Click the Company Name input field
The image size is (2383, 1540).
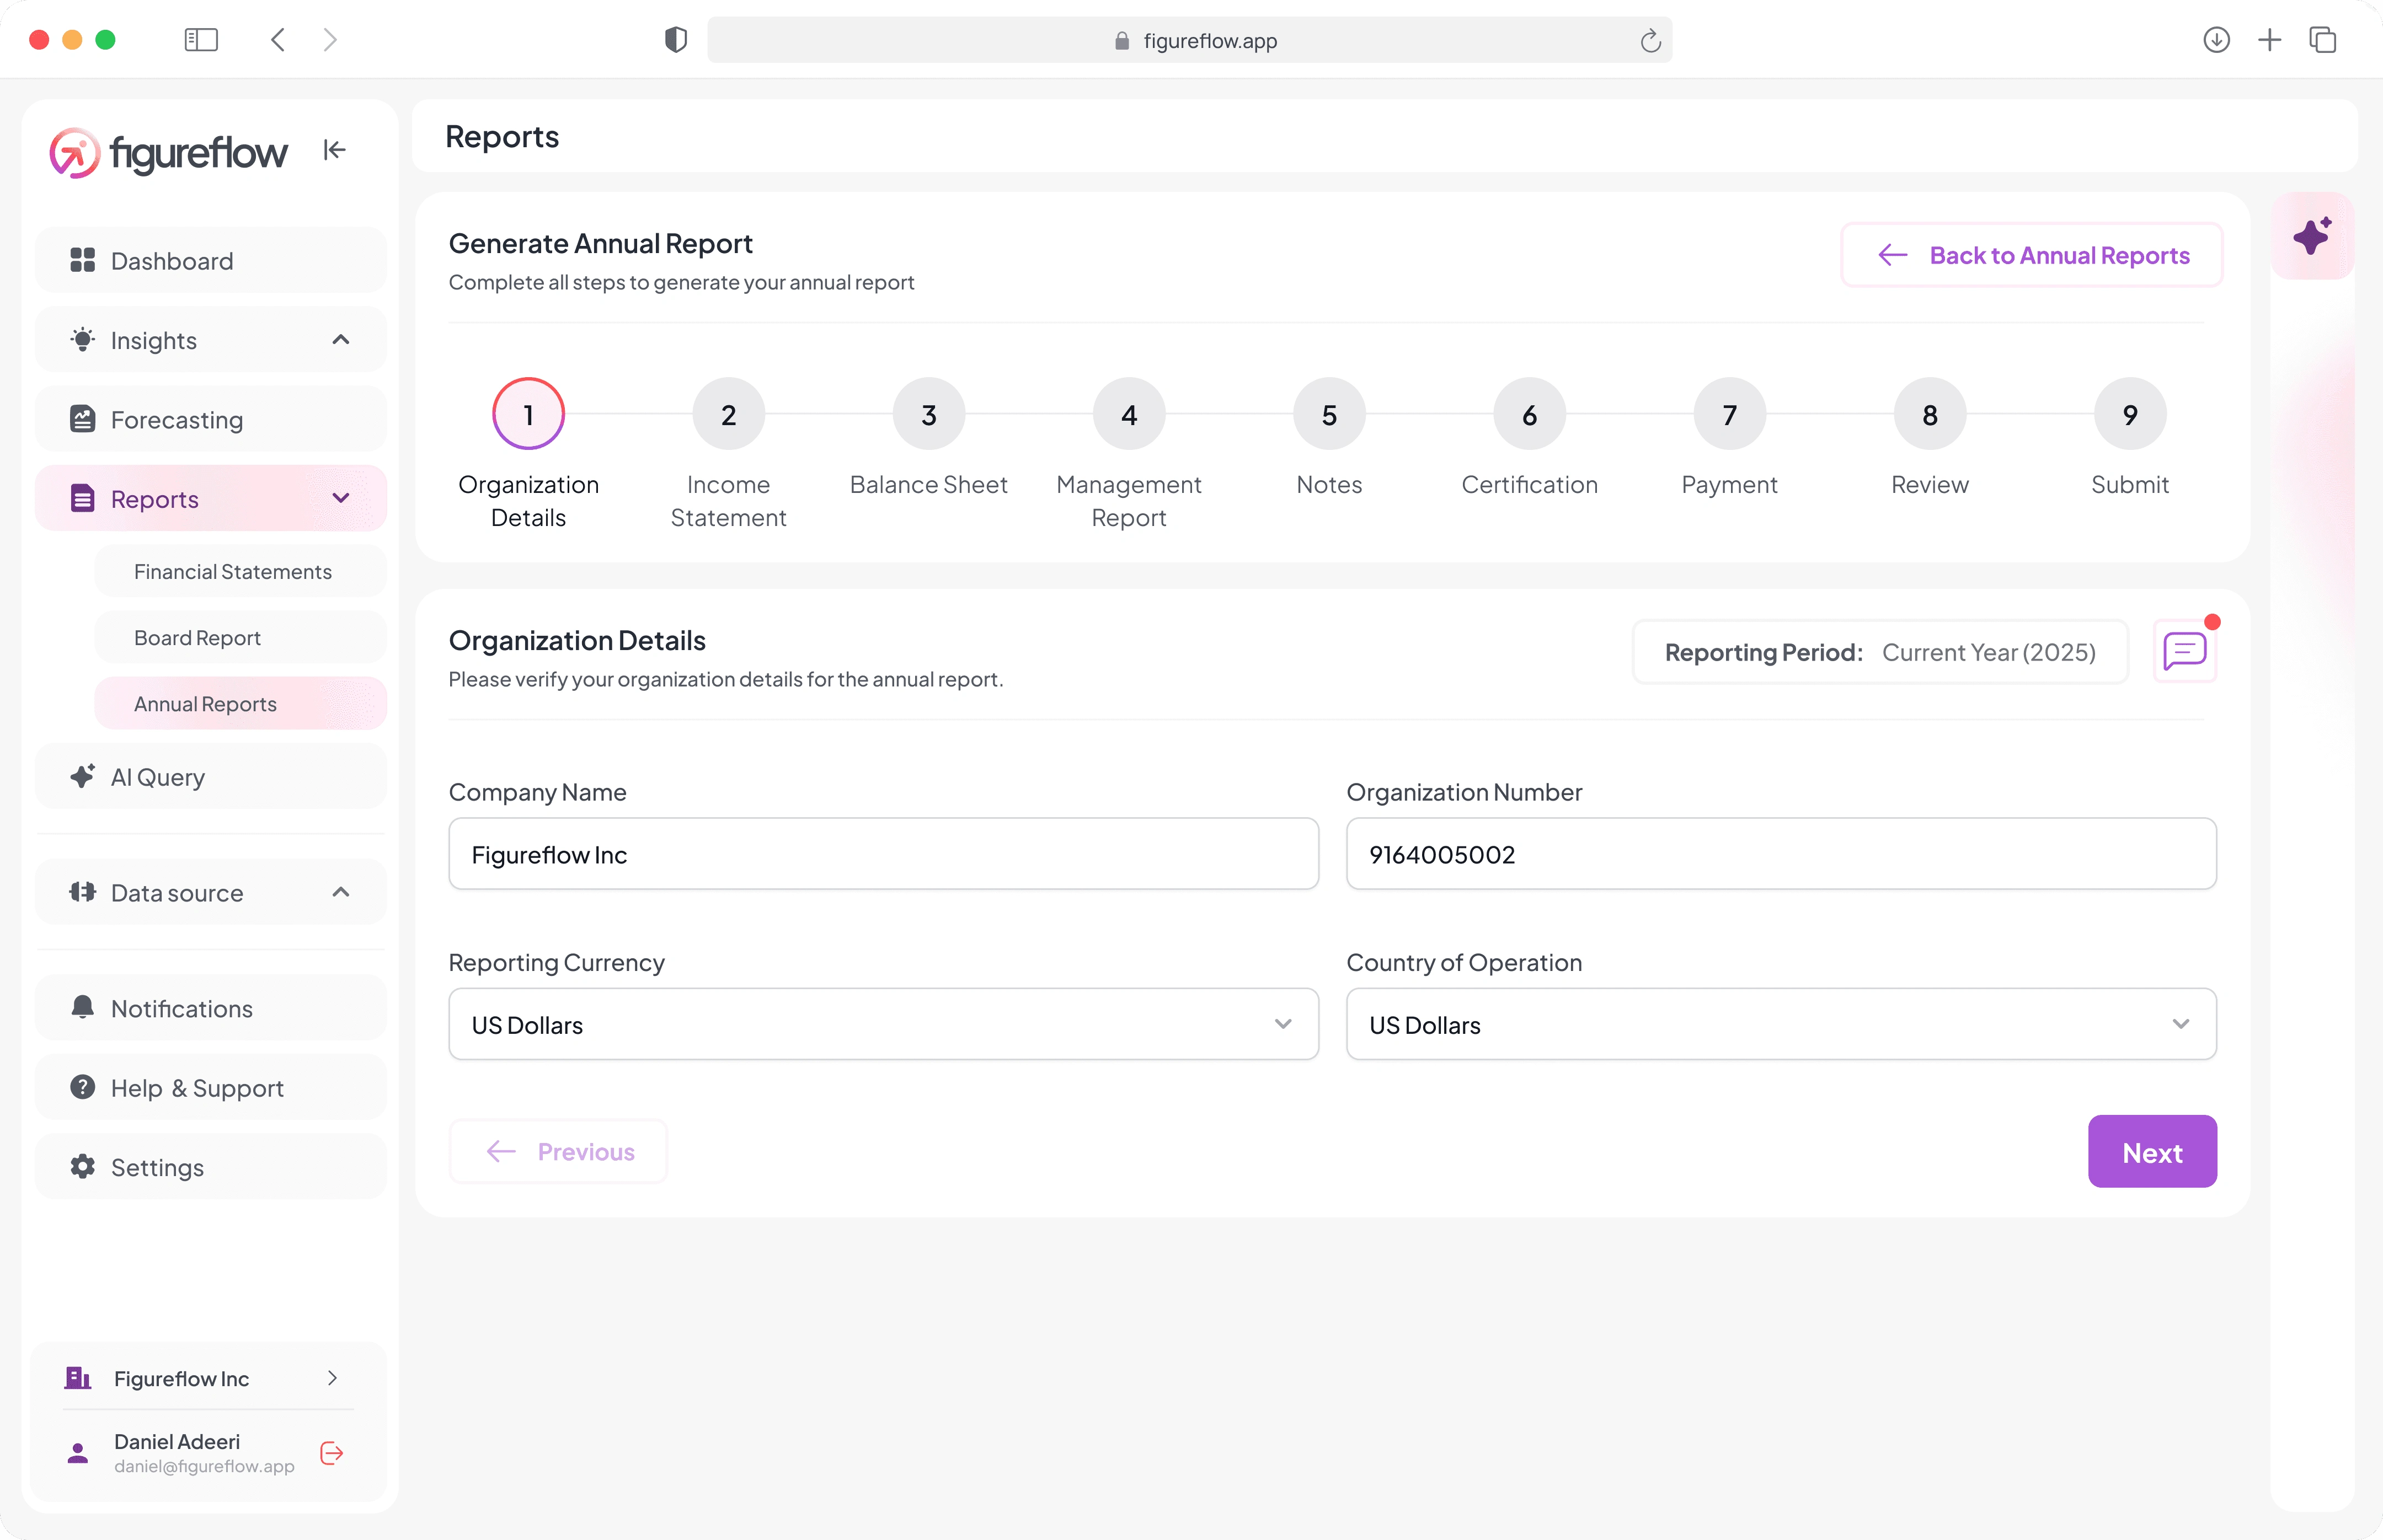[x=883, y=854]
